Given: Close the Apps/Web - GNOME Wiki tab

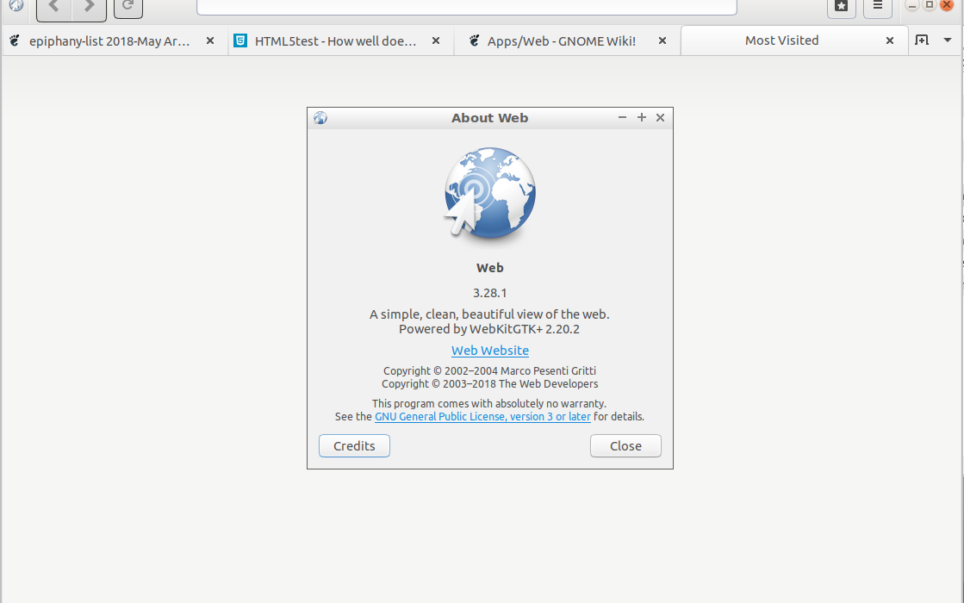Looking at the screenshot, I should (662, 40).
